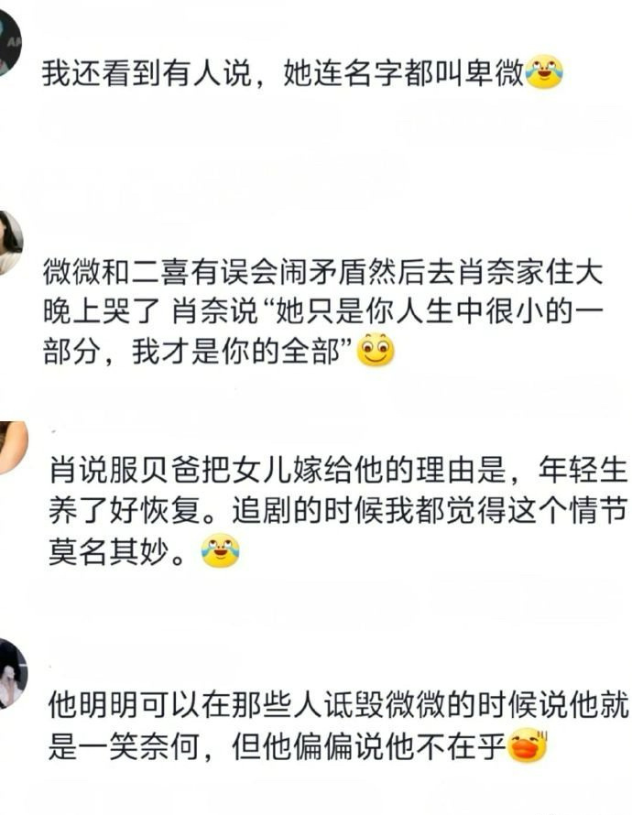Tap the second commenter's profile picture
The height and width of the screenshot is (815, 632).
coord(10,243)
